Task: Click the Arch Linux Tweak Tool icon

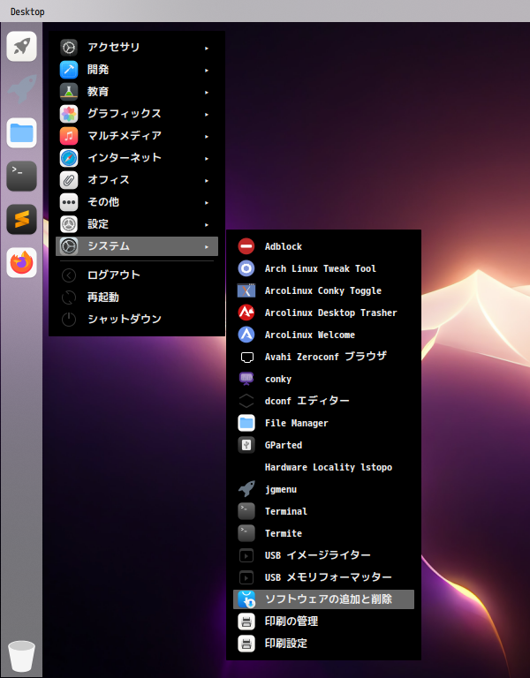Action: (x=246, y=268)
